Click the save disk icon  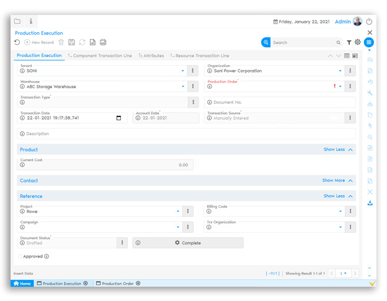[71, 42]
